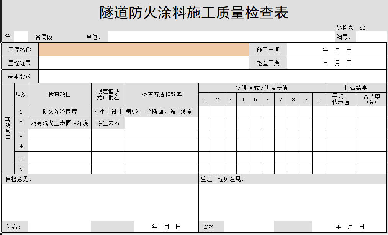
Task: Click the orange 工程名称 input cell
Action: point(144,50)
